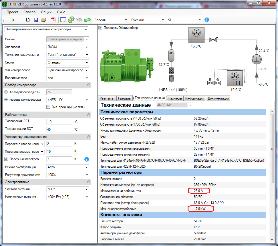Click the gray condensing unit toolbar icon

79,20
